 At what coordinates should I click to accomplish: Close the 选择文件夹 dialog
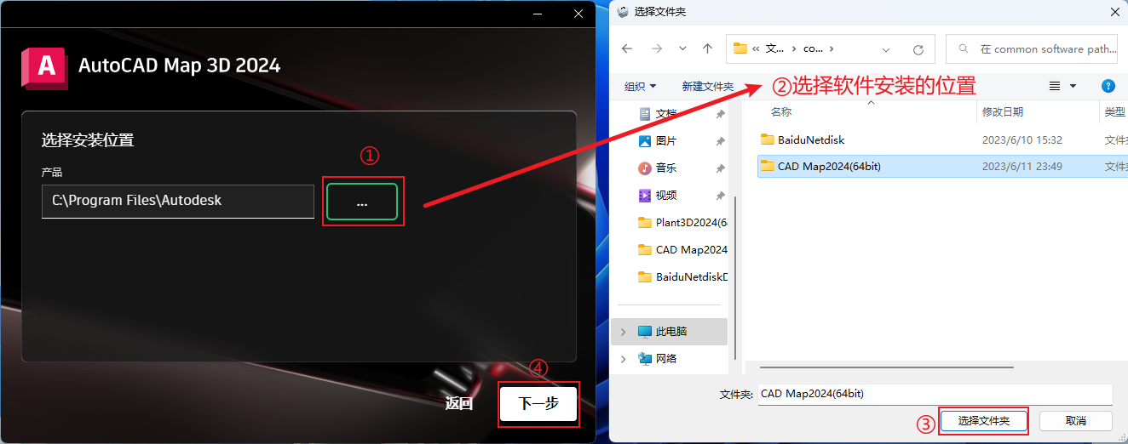(x=1115, y=12)
